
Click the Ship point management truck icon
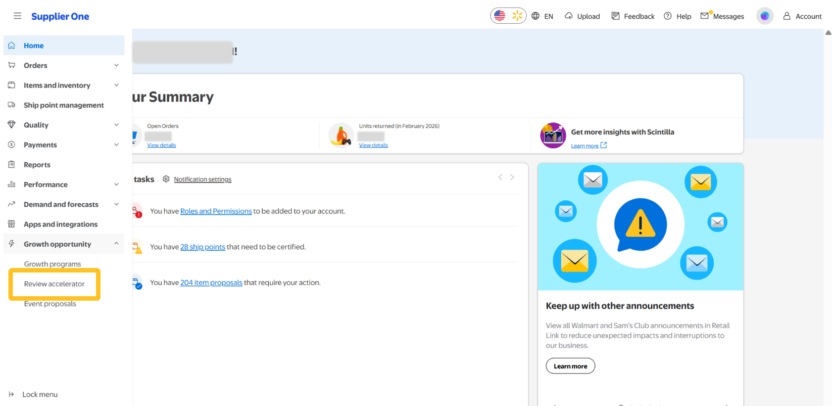[x=11, y=105]
